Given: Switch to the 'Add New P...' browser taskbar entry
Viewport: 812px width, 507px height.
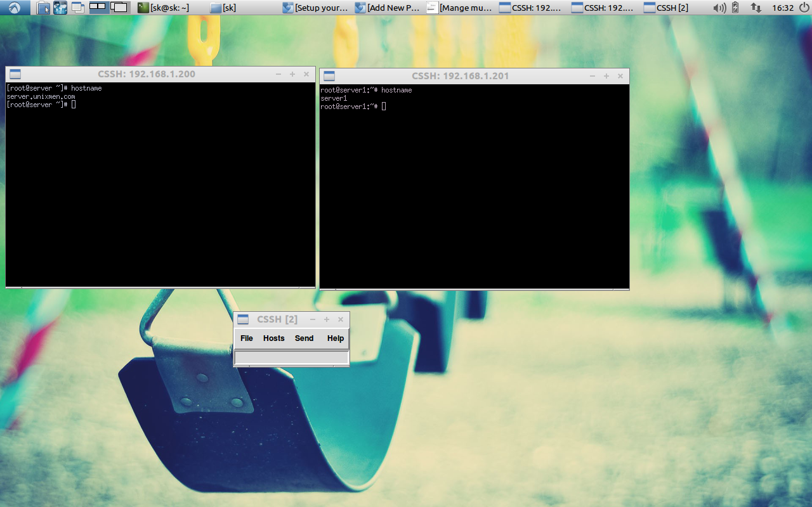Looking at the screenshot, I should point(388,8).
